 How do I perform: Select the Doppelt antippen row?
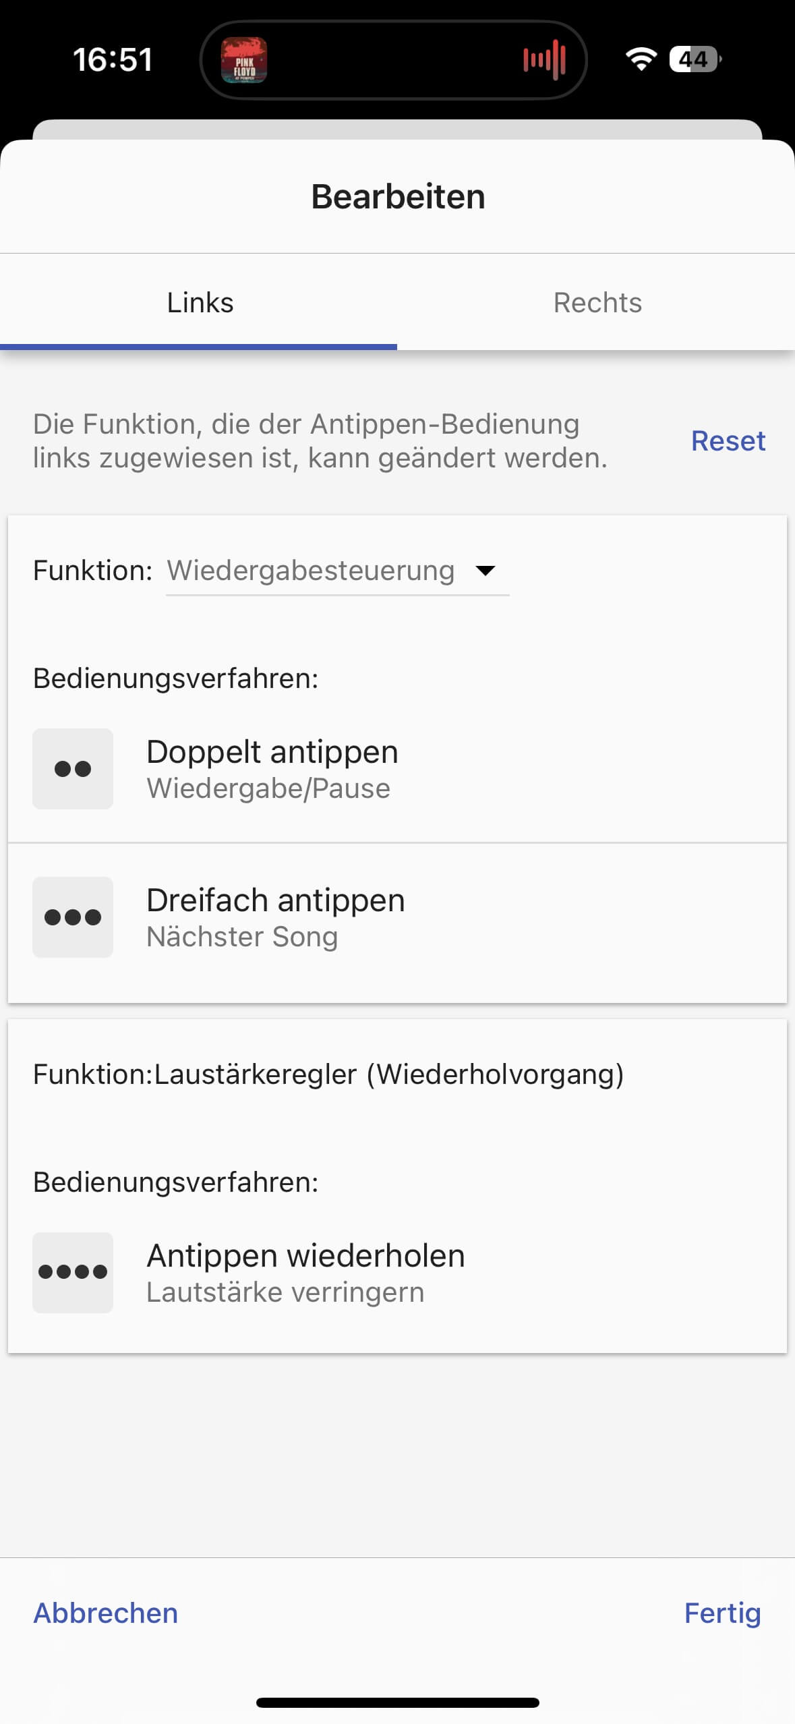coord(397,769)
